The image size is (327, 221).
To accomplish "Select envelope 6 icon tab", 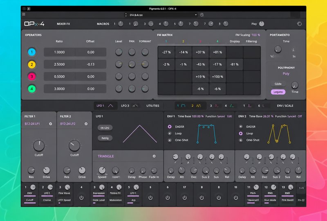I will click(x=263, y=106).
